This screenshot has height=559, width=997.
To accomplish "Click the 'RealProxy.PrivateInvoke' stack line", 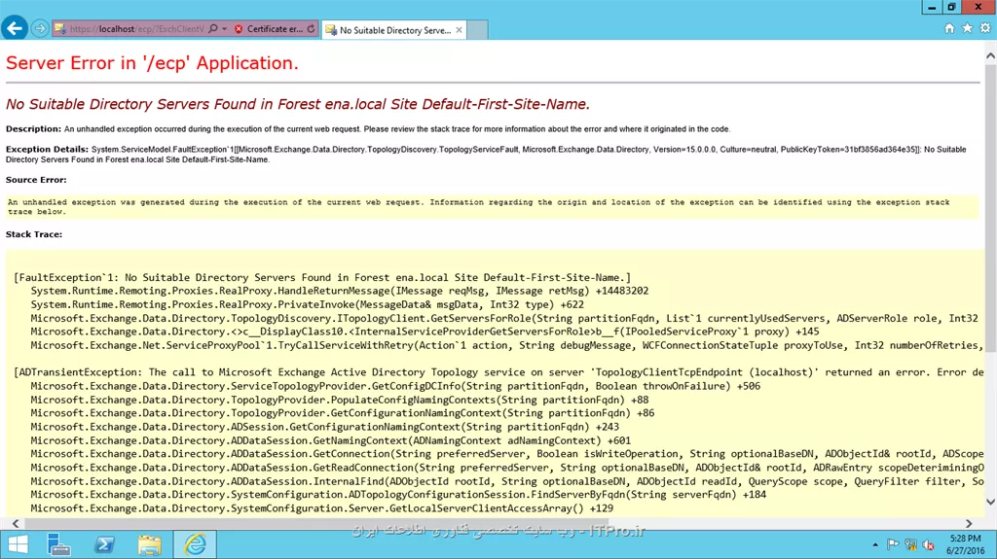I will (307, 304).
